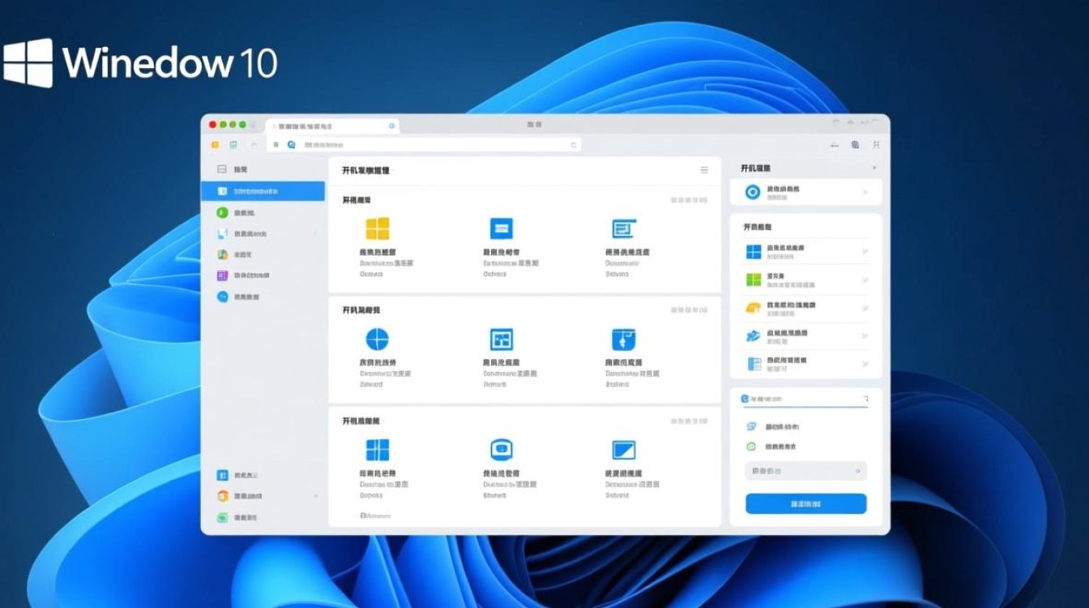Open the purple app icon in the sidebar

click(x=222, y=276)
